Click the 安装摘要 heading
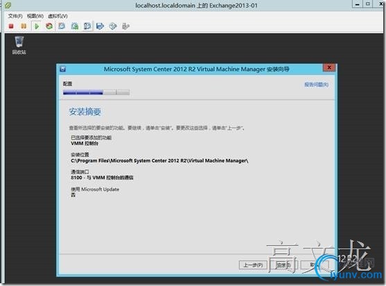This screenshot has width=386, height=286. point(85,112)
